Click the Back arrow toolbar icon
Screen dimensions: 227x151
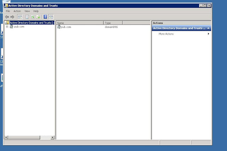[x=7, y=17]
